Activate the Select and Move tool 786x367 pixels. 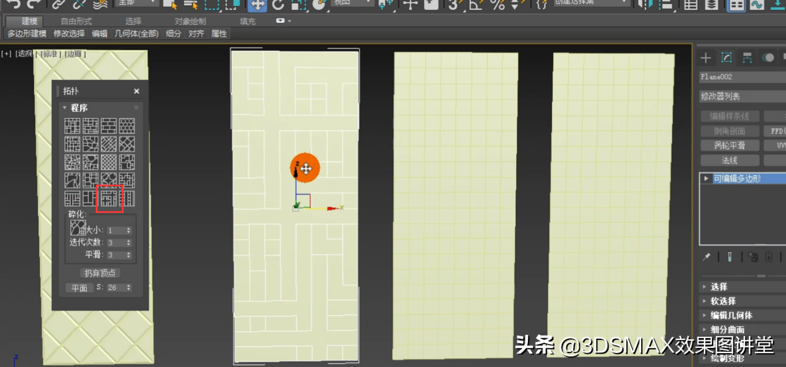257,4
